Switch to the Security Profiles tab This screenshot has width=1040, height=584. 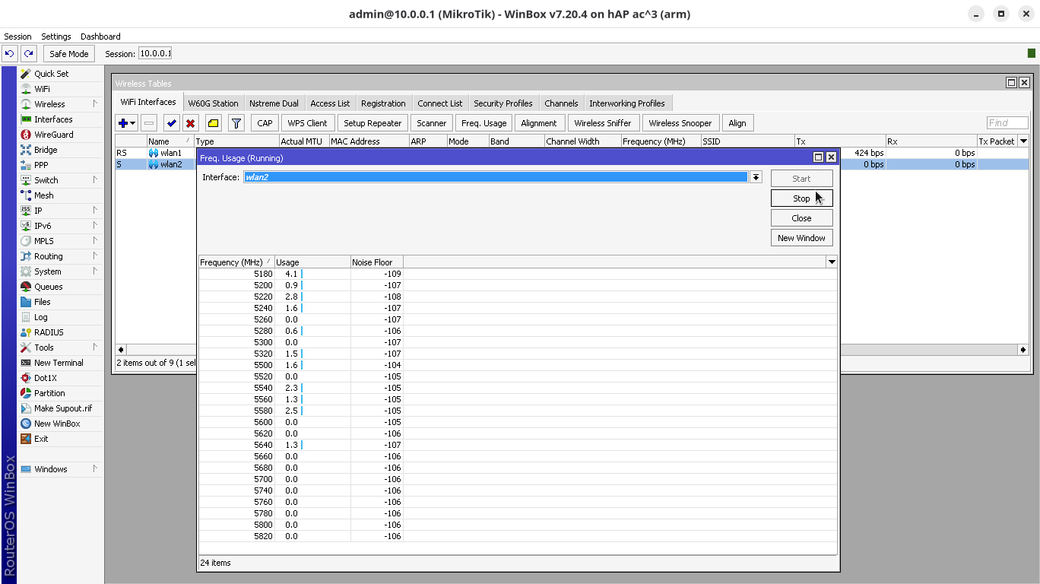pos(503,103)
